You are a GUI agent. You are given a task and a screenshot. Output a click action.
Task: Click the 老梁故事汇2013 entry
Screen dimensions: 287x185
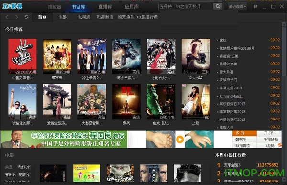[x=232, y=120]
